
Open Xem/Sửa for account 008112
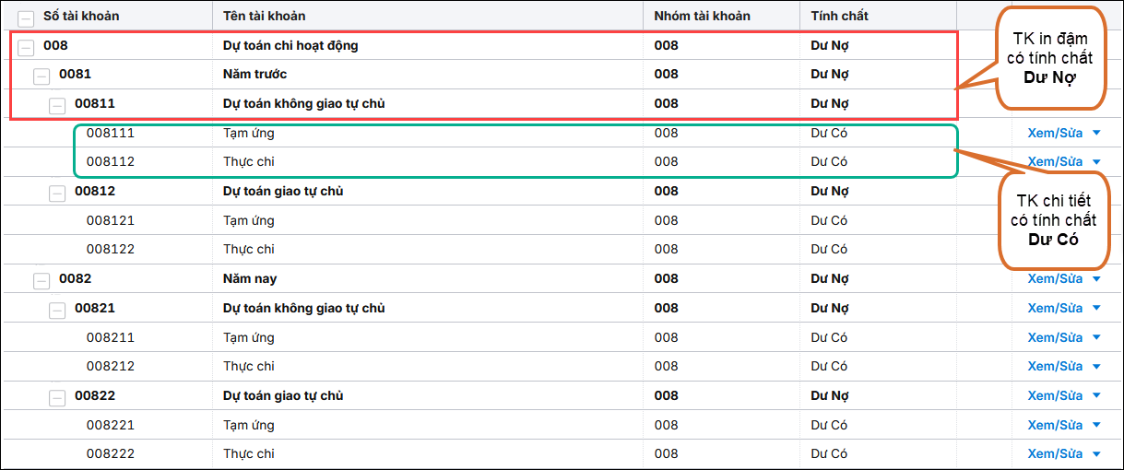(x=1055, y=162)
